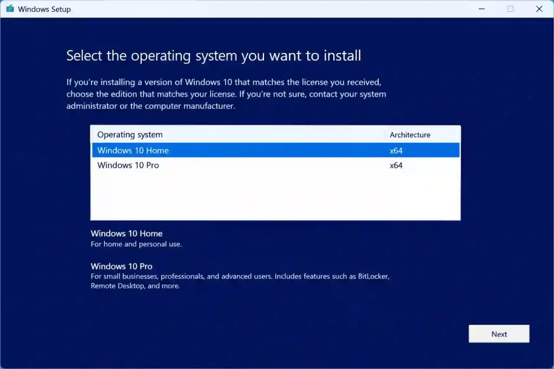
Task: Click the Next button
Action: [499, 334]
